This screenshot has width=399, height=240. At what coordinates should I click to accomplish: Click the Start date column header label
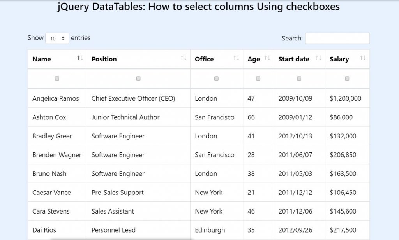coord(294,59)
